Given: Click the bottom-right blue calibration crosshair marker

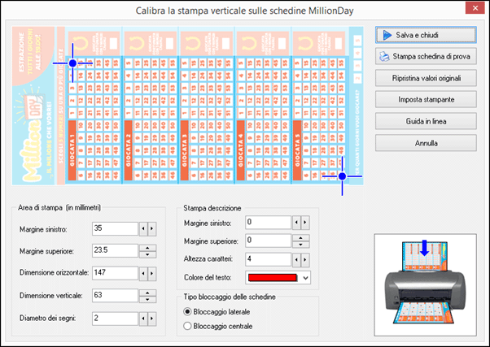Looking at the screenshot, I should pyautogui.click(x=342, y=176).
